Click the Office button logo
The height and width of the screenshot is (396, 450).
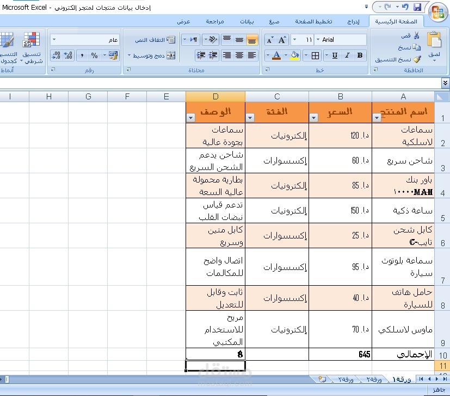[x=437, y=12]
